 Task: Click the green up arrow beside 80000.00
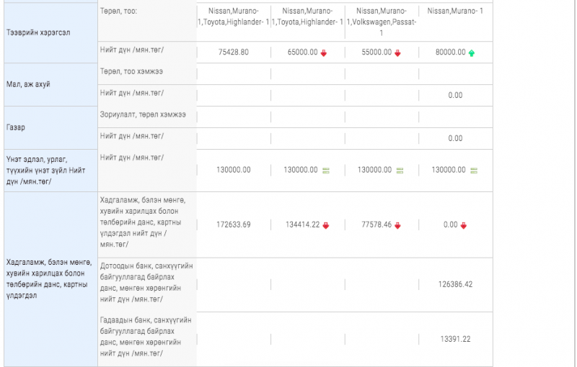click(472, 53)
